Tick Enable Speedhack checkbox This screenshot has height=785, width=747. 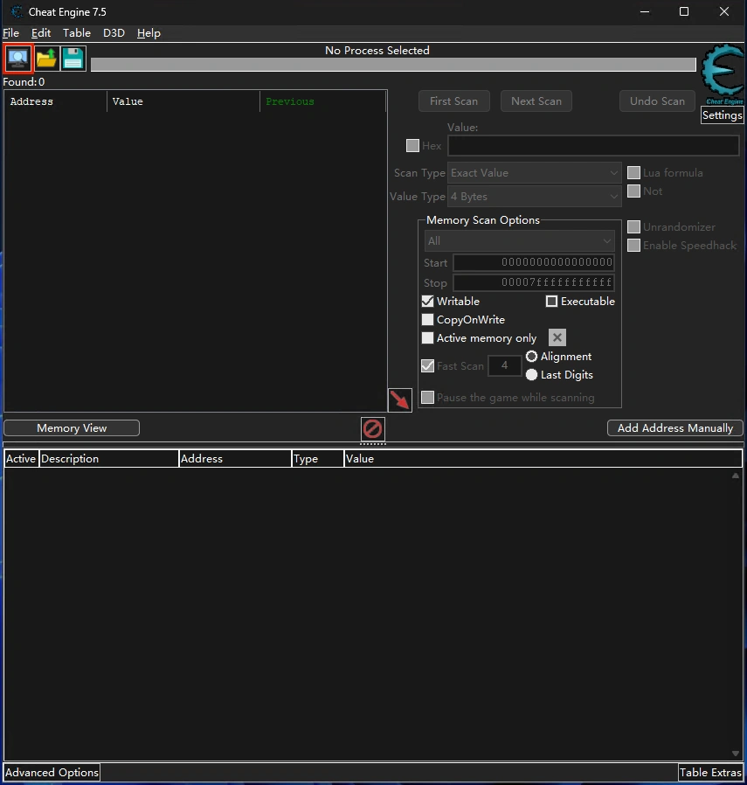(x=634, y=246)
